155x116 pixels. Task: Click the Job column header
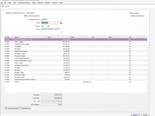(x=100, y=37)
